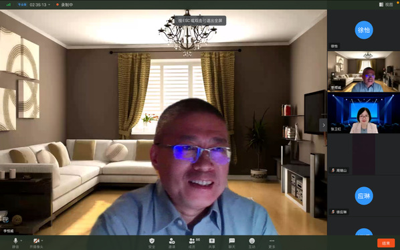Select 徐怡 avatar tile in sidebar
Viewport: 400px width, 250px height.
click(364, 30)
